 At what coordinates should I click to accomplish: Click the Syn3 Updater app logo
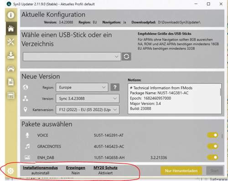[9, 4]
